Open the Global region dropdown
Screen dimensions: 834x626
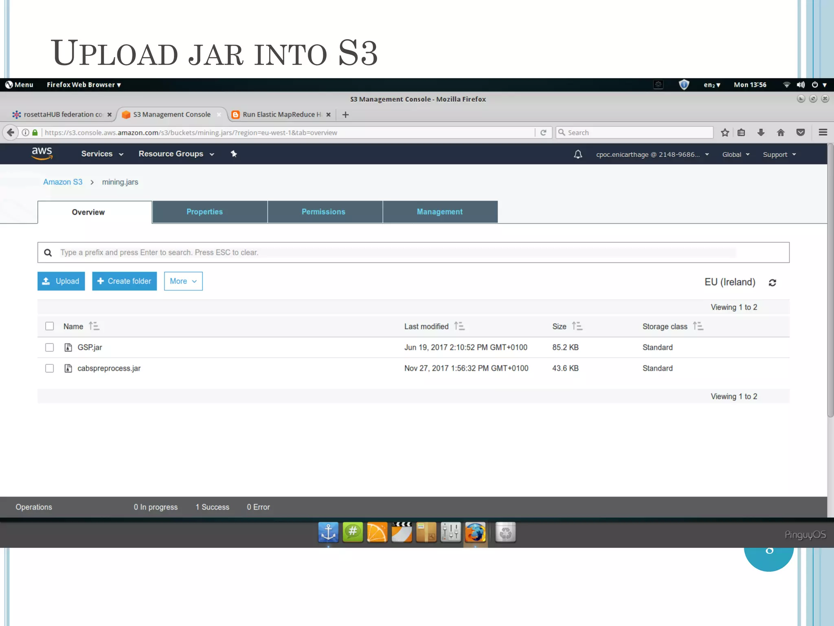pos(736,154)
